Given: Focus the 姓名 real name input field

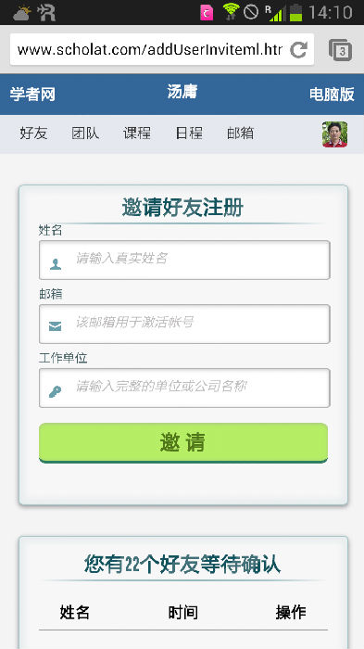Looking at the screenshot, I should [x=184, y=260].
